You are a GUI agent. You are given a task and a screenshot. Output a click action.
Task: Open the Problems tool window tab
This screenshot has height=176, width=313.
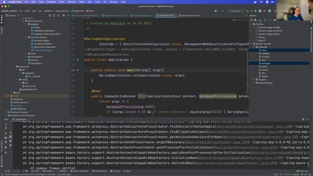coord(48,171)
